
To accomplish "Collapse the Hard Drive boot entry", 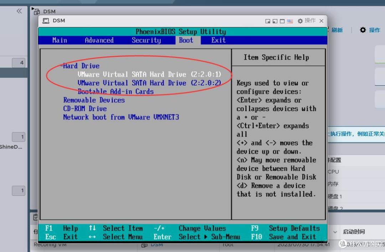I will [x=81, y=66].
